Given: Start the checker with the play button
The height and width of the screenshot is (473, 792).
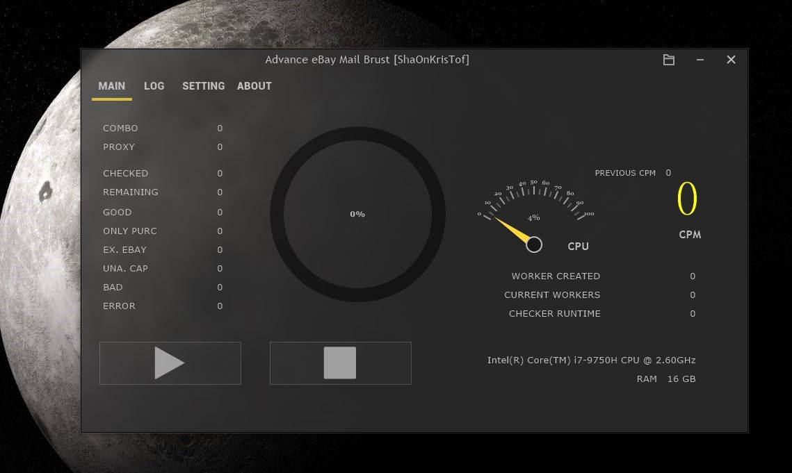Looking at the screenshot, I should click(170, 363).
